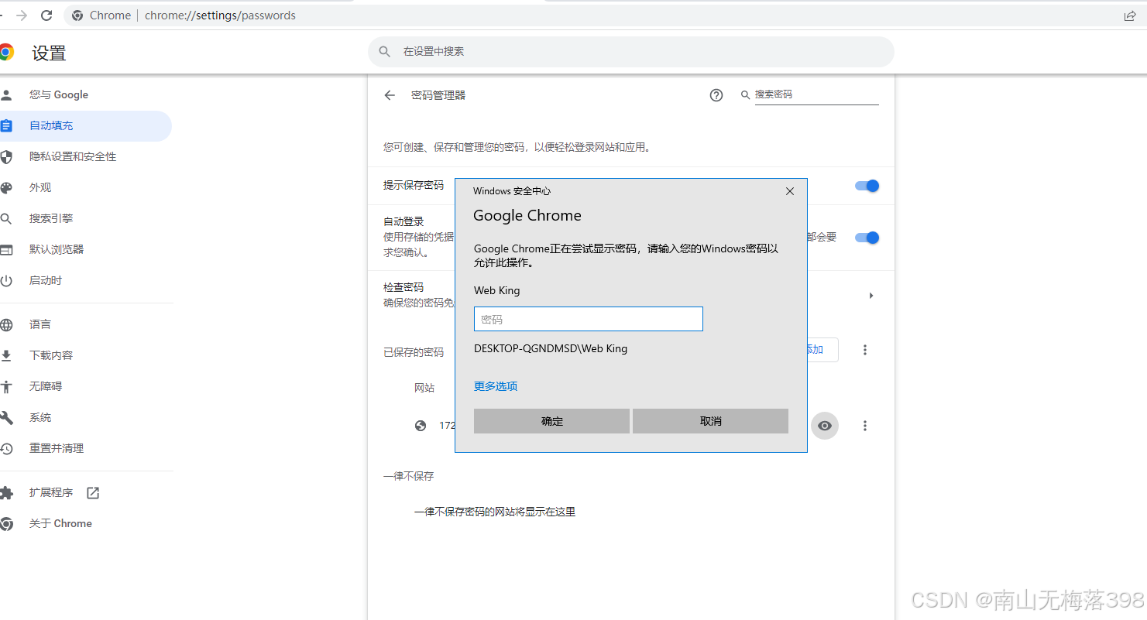Click the power icon for 启动时
Screen dimensions: 1147x620
click(6, 280)
